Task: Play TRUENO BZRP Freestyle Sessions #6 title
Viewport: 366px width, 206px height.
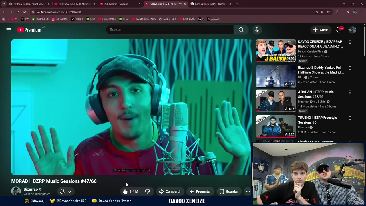Action: point(317,120)
